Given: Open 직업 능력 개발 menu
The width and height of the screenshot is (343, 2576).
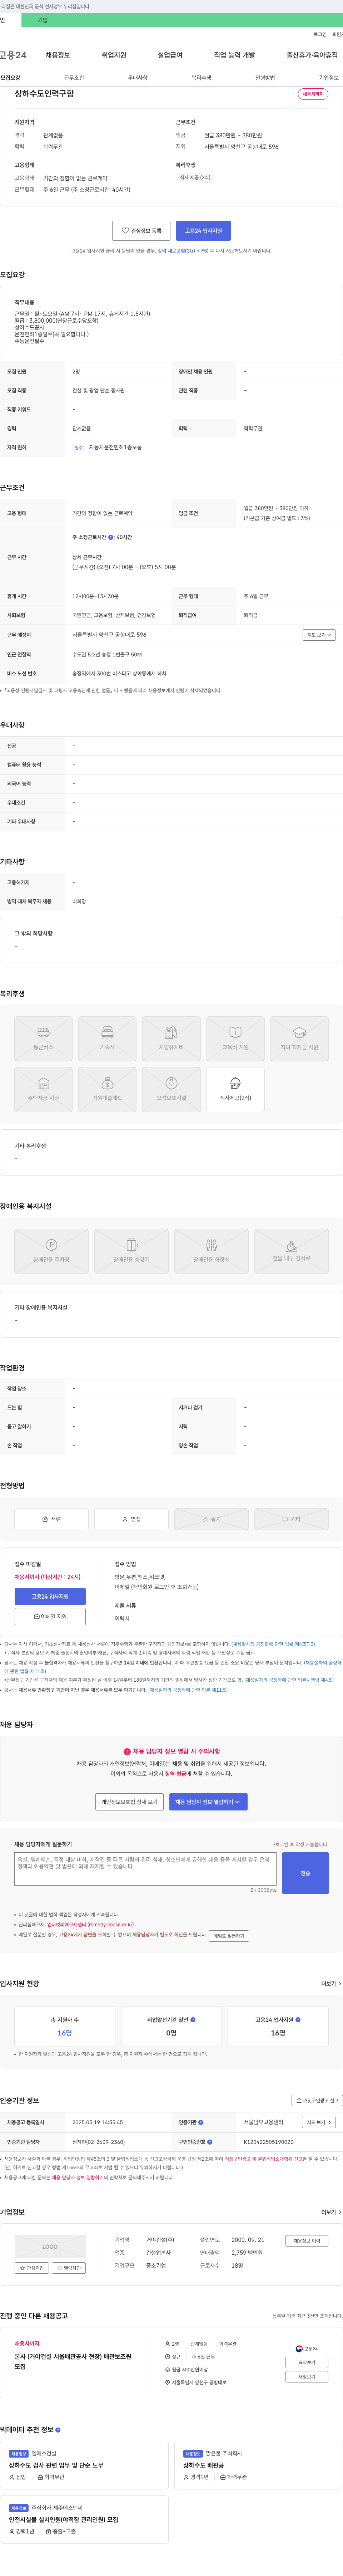Looking at the screenshot, I should (x=235, y=55).
